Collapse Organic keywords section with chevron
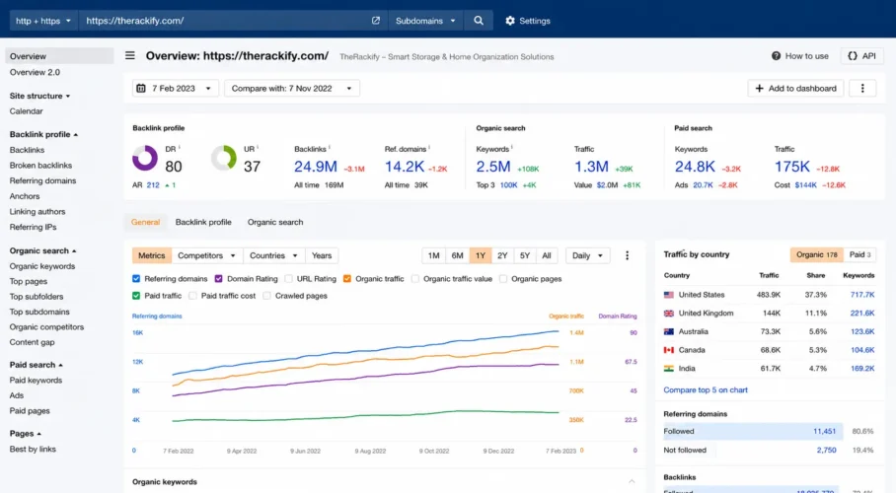 click(x=632, y=481)
